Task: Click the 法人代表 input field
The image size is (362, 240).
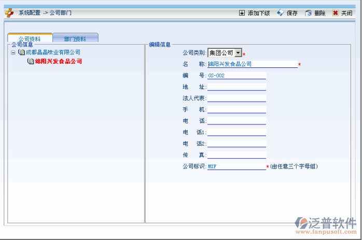Action: pos(236,98)
